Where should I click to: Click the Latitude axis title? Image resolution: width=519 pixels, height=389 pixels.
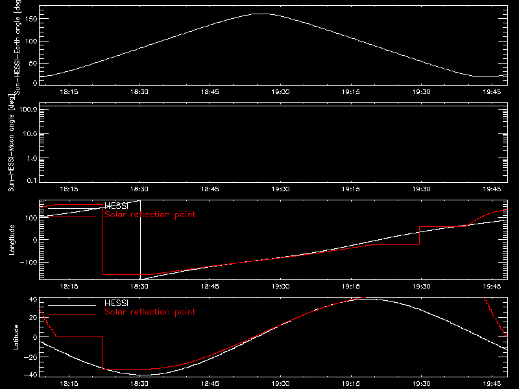tap(16, 337)
